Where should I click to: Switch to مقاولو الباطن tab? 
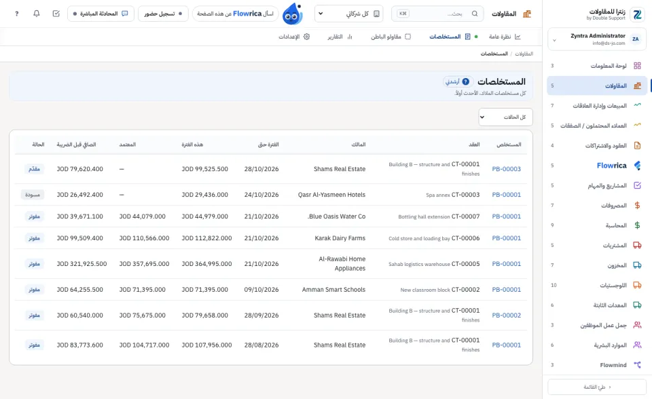point(391,37)
